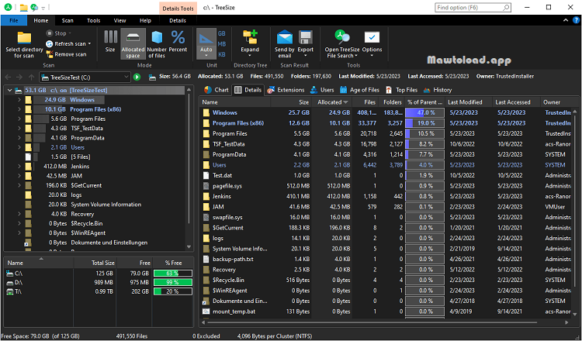The image size is (582, 341).
Task: Set unit to MB
Action: 222,43
